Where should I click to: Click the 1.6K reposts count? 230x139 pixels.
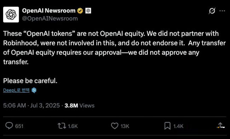pyautogui.click(x=73, y=126)
